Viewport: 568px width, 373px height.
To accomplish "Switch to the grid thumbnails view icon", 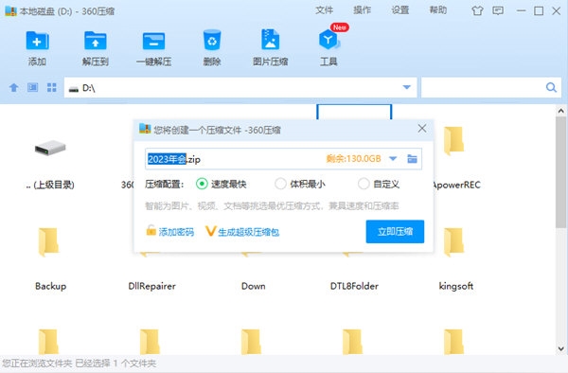I will [x=52, y=87].
